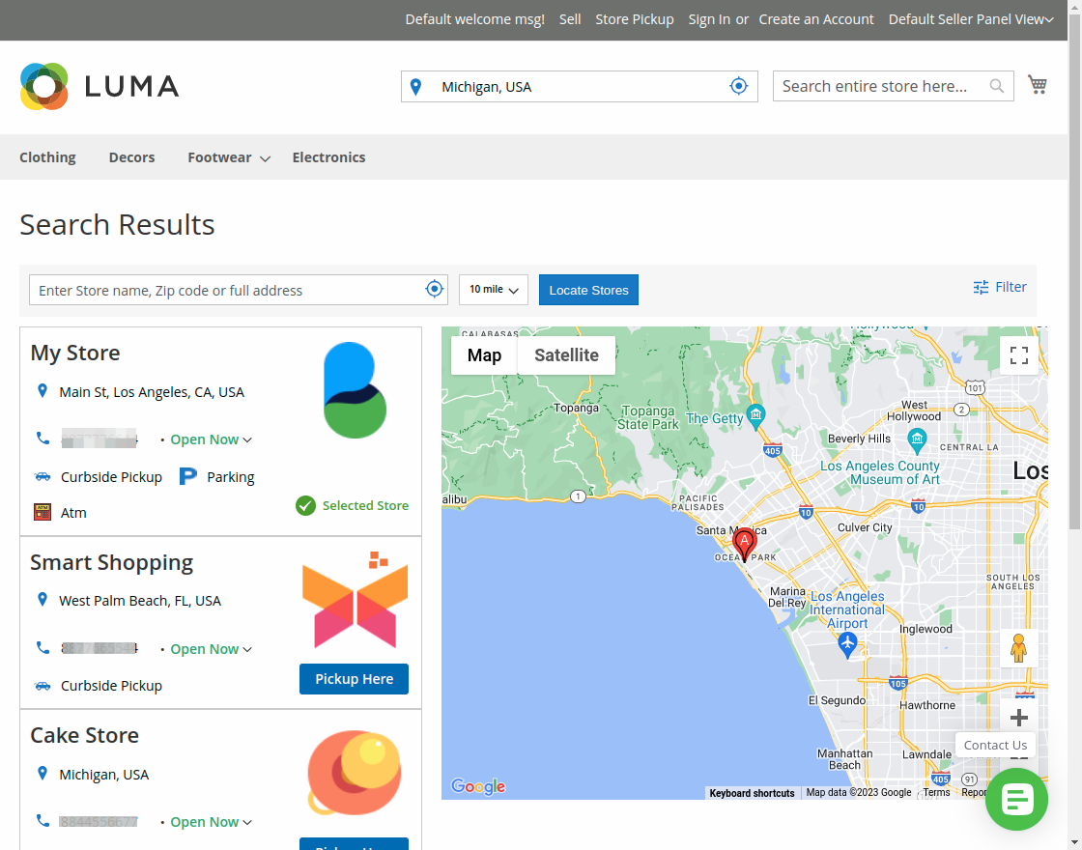Switch to Map view
The image size is (1082, 850).
484,355
